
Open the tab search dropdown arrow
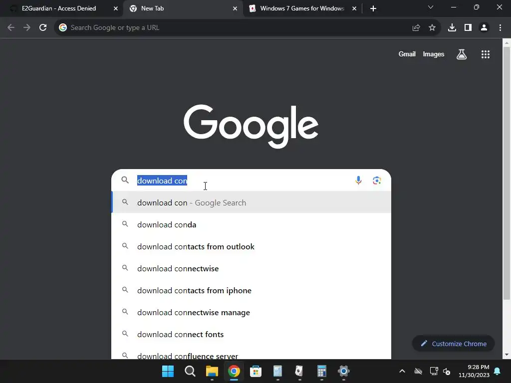[x=431, y=7]
